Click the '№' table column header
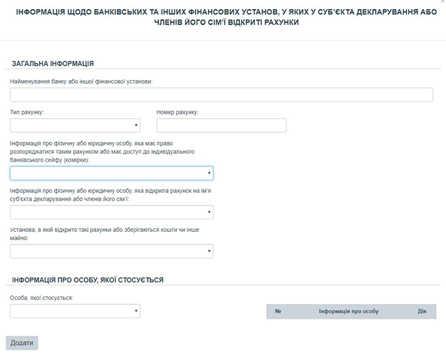This screenshot has height=353, width=446. click(278, 311)
